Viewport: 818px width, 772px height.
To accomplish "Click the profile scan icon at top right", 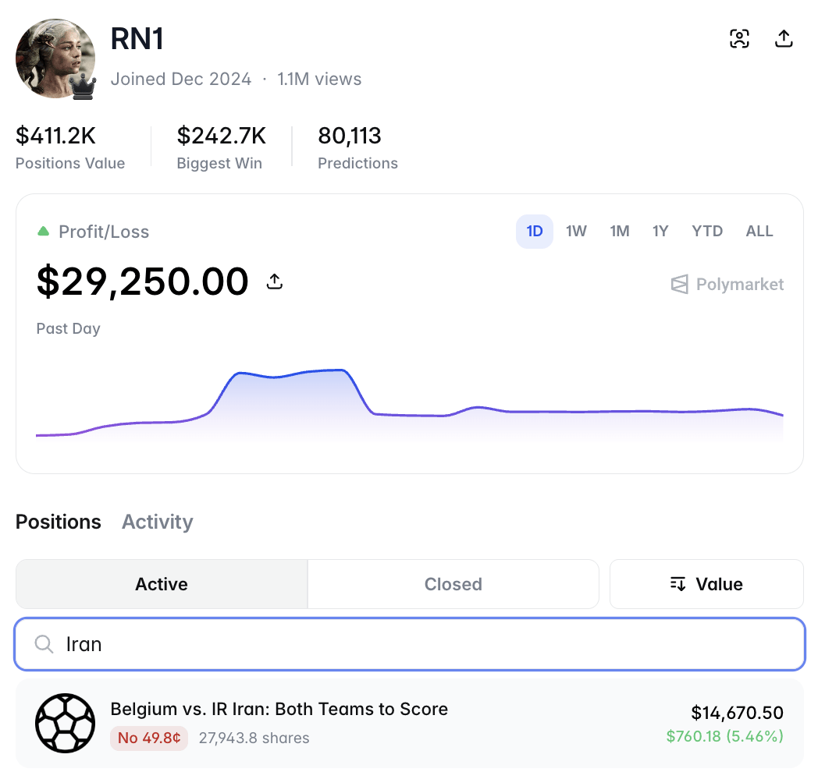I will coord(739,38).
